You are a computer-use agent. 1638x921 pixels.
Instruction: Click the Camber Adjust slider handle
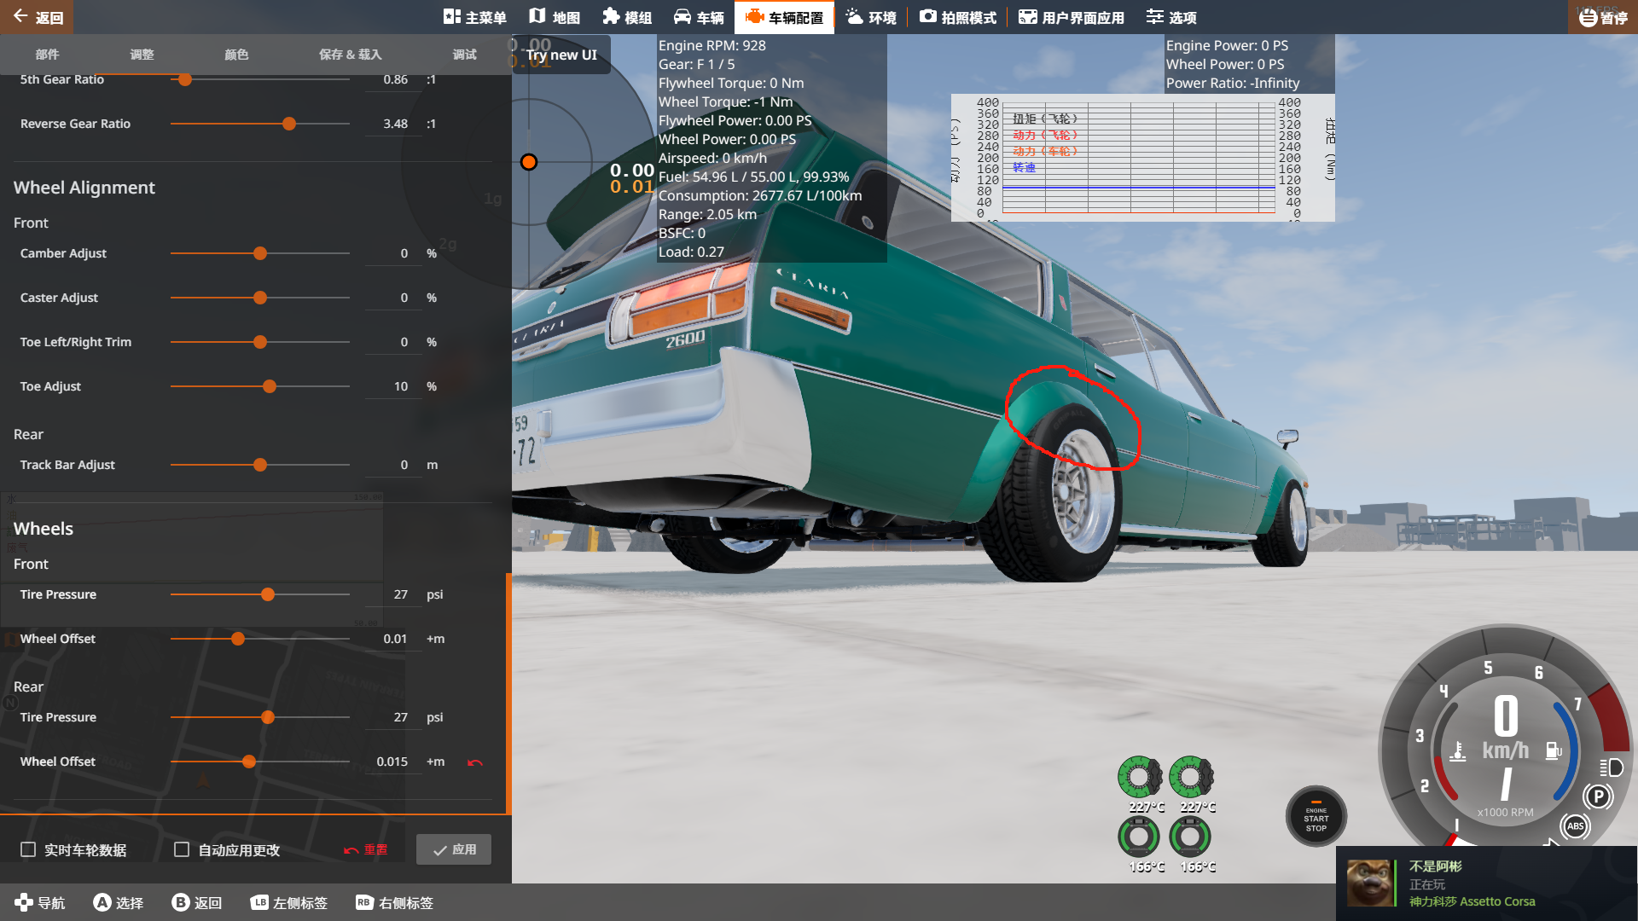(260, 253)
